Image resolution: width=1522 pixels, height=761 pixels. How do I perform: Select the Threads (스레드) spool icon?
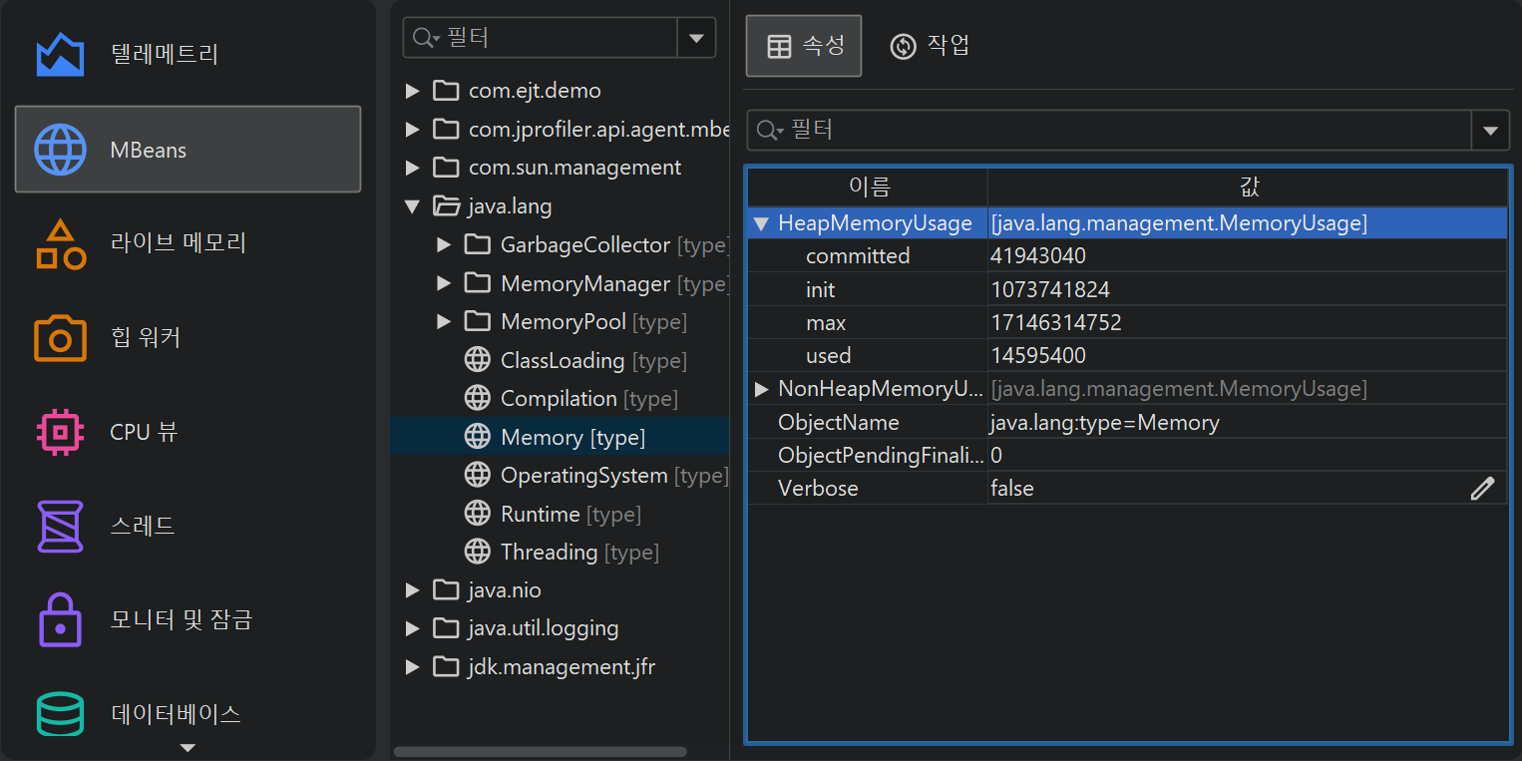click(60, 526)
